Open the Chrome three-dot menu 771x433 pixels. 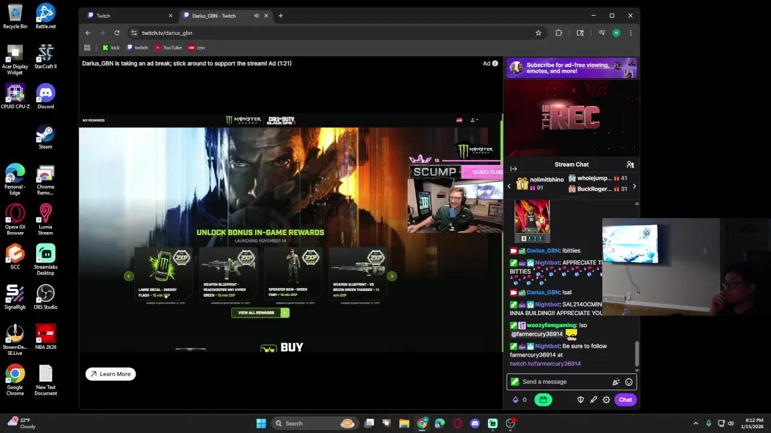tap(631, 33)
